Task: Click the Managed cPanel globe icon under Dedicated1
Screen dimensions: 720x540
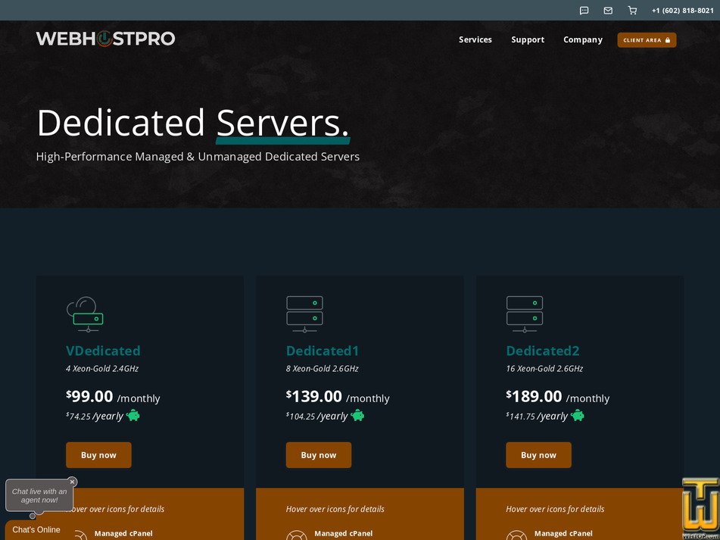Action: (x=295, y=535)
